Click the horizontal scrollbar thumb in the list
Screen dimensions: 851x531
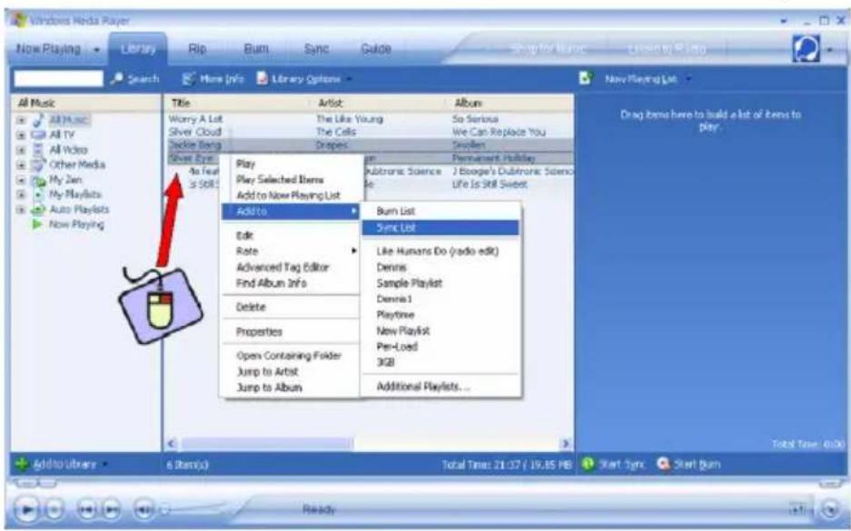pyautogui.click(x=266, y=444)
